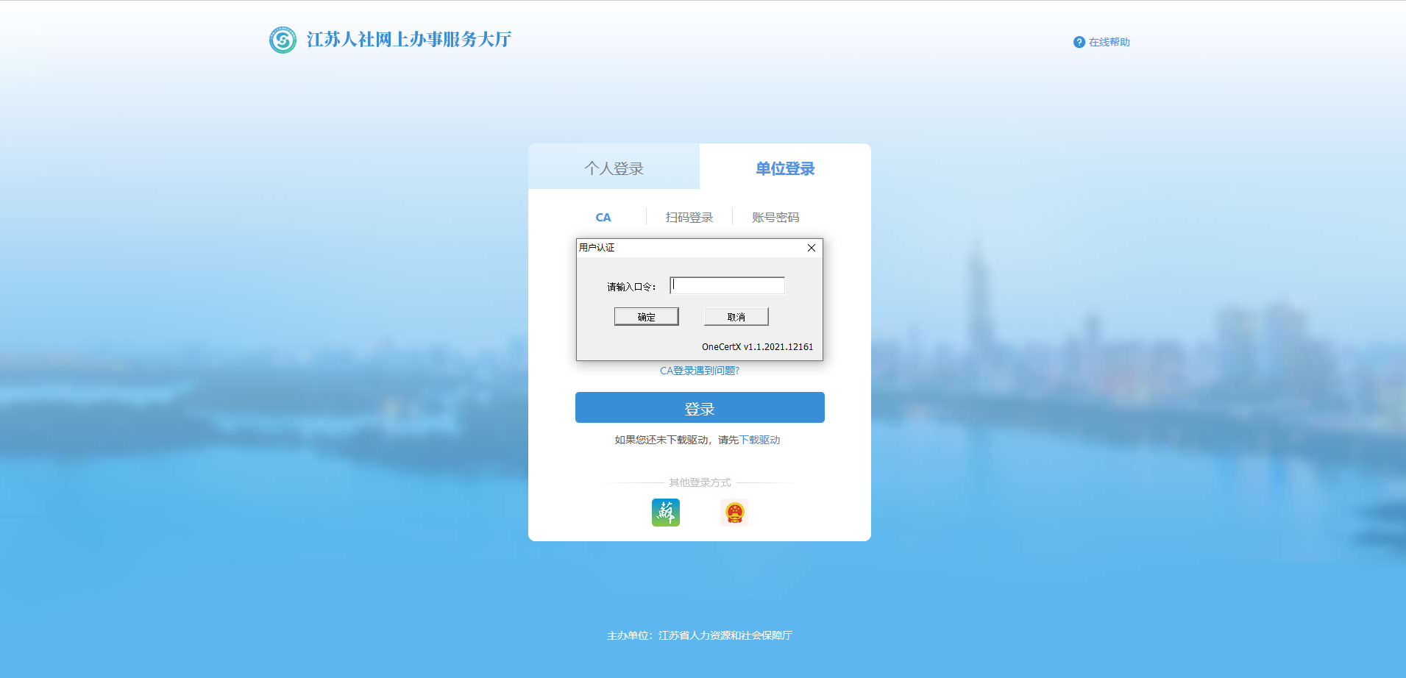Click the 主办单位 footer text
Screen dimensions: 1406x678
(x=700, y=635)
